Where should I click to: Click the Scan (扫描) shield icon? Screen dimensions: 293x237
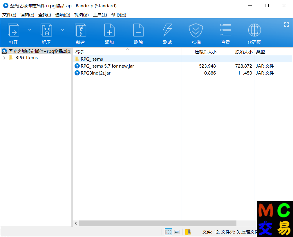coord(196,30)
